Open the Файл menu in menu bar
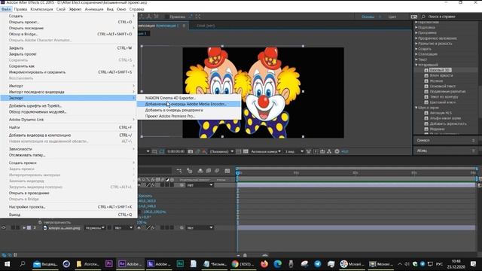 pos(6,9)
